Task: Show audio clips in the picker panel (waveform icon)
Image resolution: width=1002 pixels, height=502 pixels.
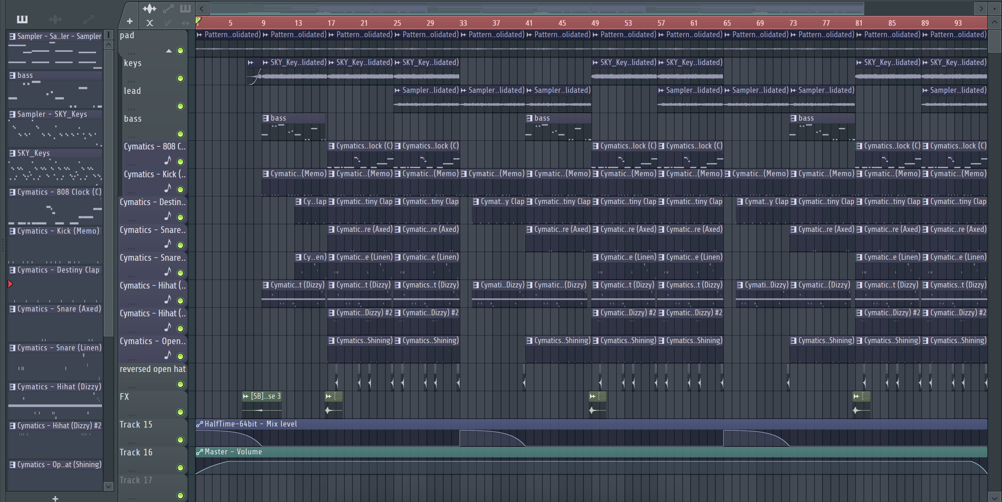Action: [55, 19]
